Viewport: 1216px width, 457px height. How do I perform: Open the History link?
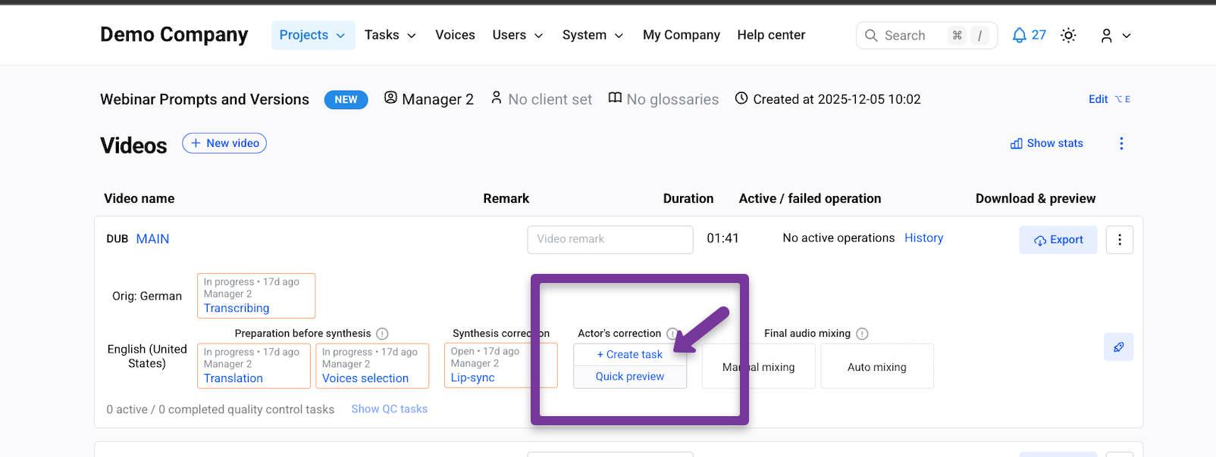pyautogui.click(x=923, y=238)
